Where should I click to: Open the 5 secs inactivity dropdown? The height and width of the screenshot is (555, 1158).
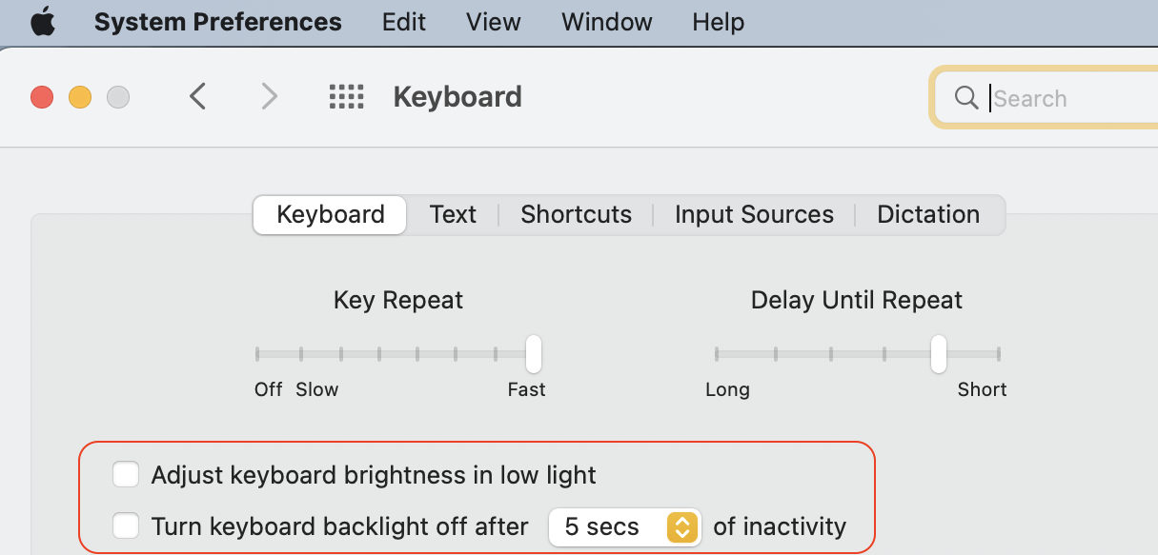[x=625, y=526]
